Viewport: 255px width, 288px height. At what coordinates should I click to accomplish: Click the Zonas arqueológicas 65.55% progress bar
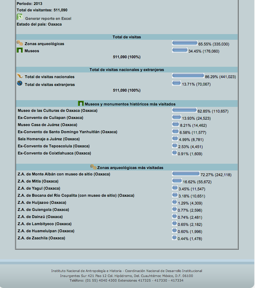184,43
